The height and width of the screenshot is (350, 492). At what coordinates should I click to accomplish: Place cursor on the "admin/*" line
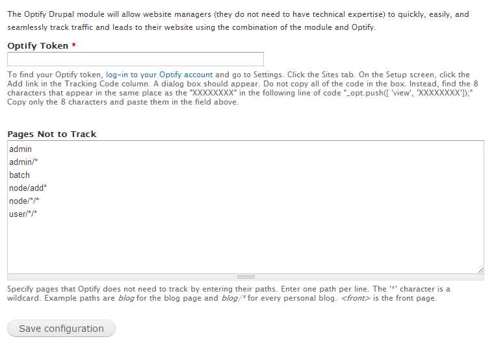click(23, 162)
